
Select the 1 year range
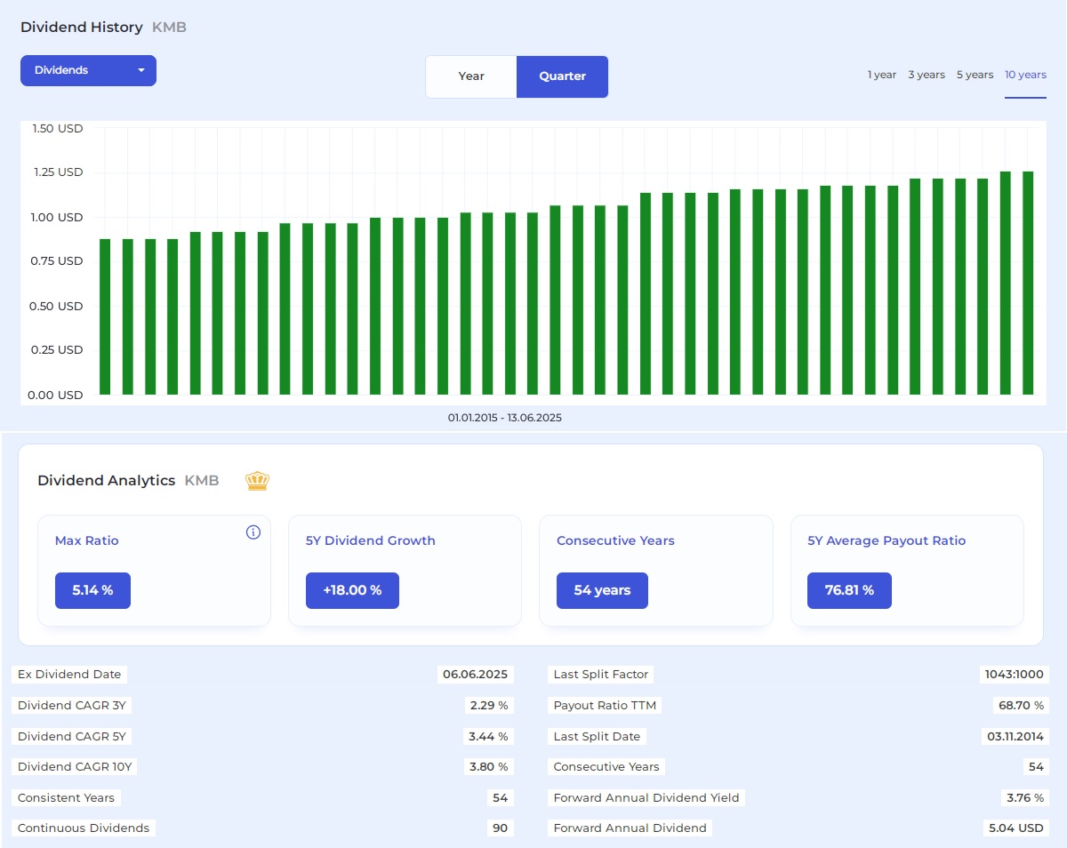coord(882,75)
